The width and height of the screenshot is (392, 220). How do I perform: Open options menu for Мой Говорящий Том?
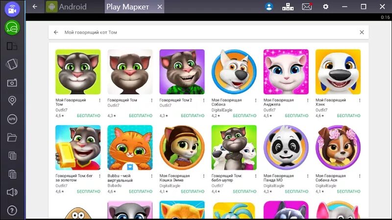click(100, 100)
